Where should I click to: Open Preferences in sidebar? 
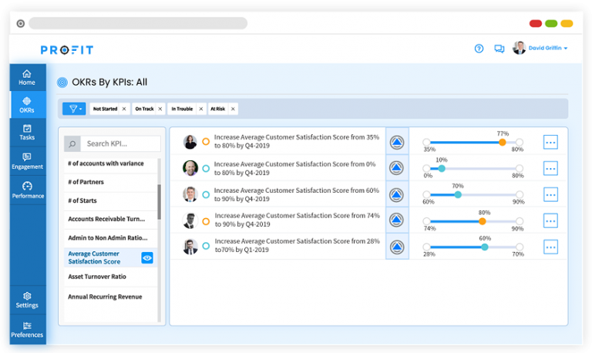click(x=27, y=329)
